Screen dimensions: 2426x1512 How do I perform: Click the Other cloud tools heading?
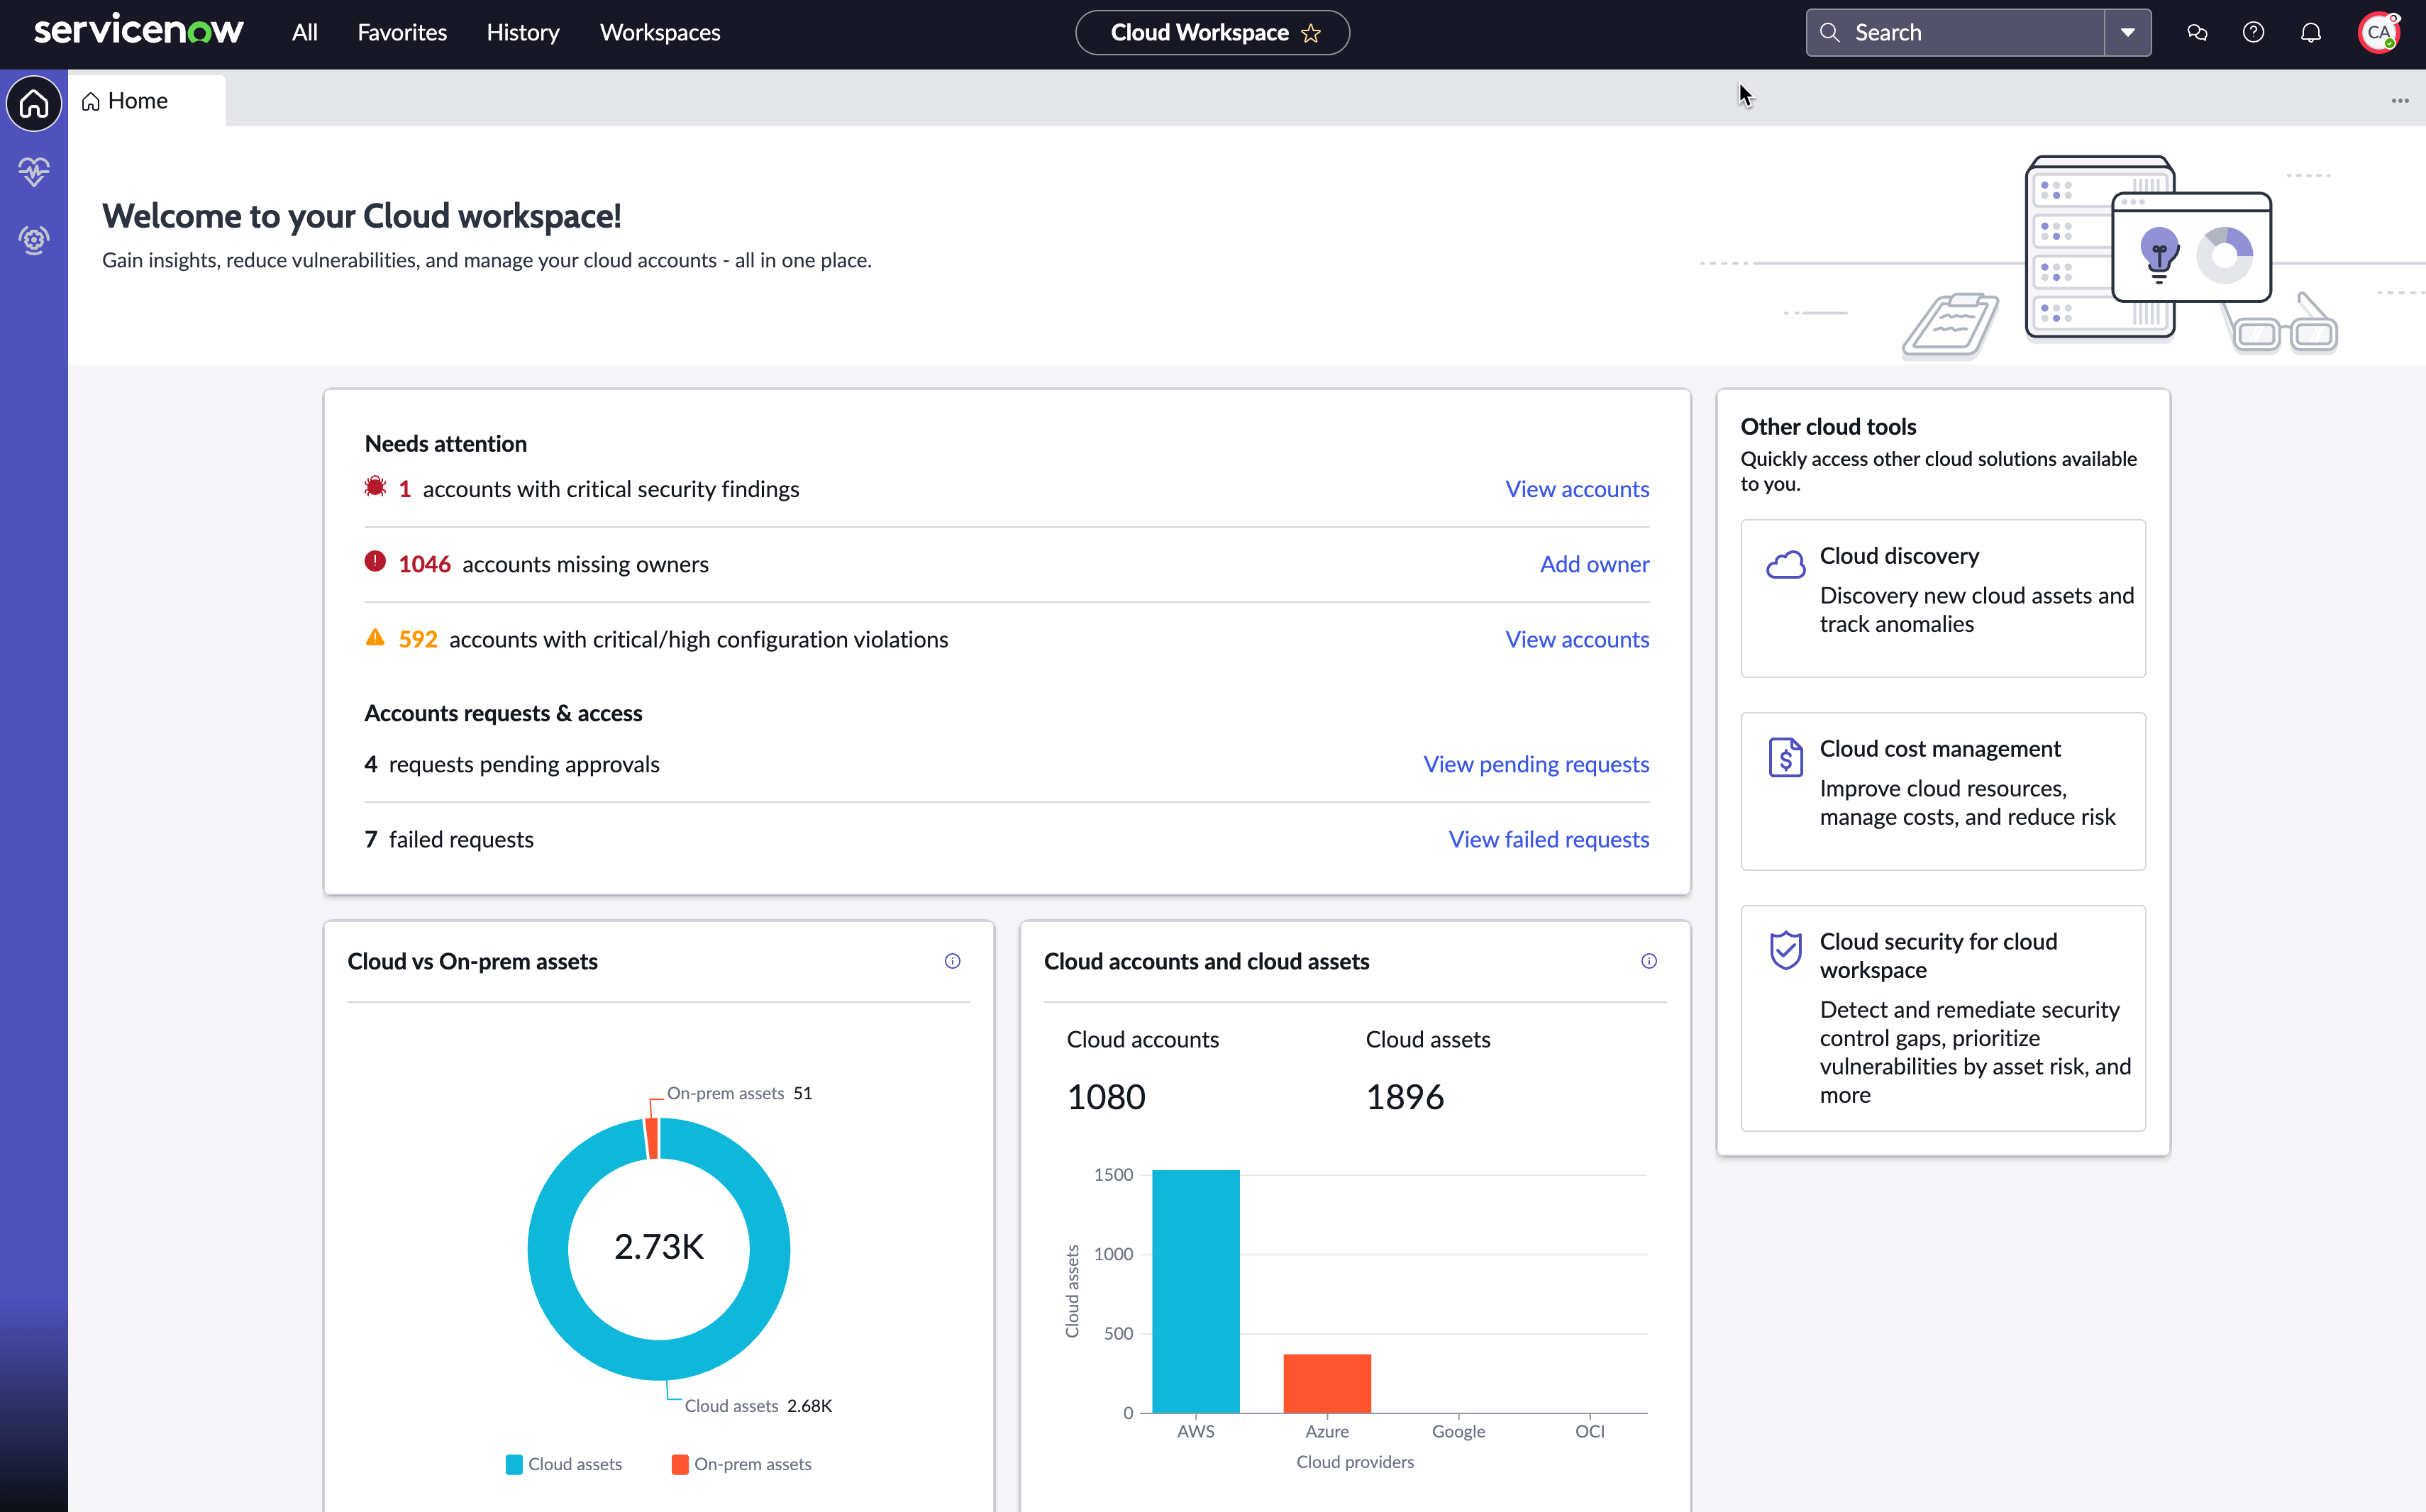pos(1828,426)
